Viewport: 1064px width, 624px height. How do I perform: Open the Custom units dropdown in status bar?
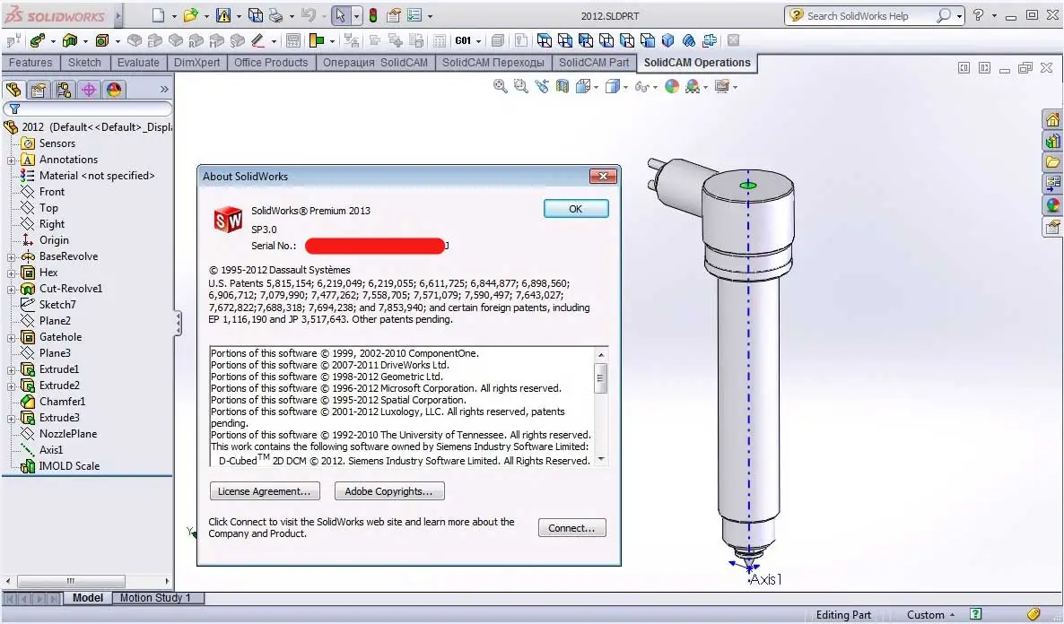point(930,614)
